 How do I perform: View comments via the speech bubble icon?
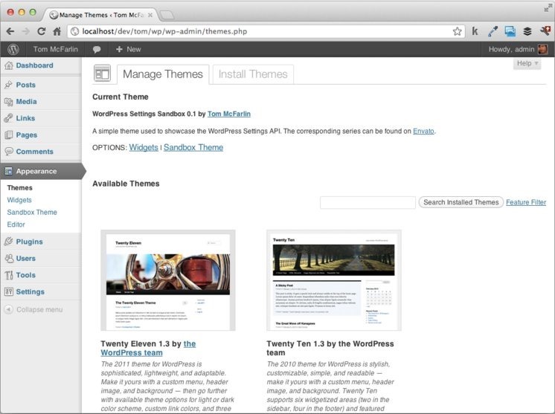tap(97, 50)
